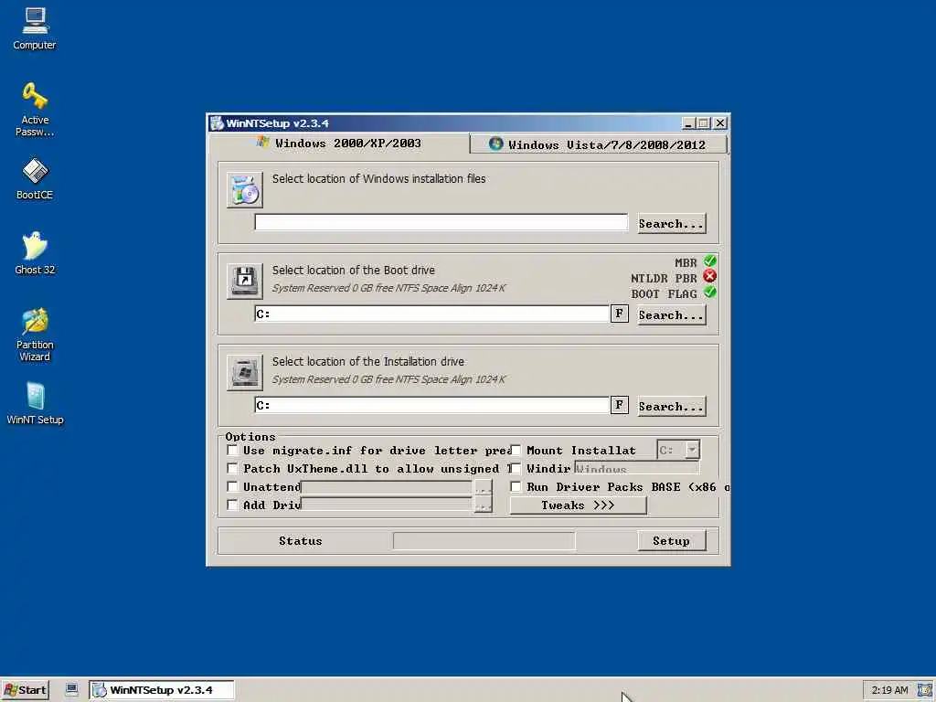Search for Windows installation files location
Screen dimensions: 936x702
coord(672,223)
